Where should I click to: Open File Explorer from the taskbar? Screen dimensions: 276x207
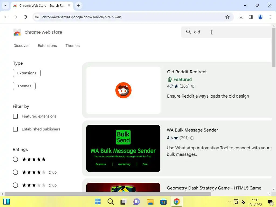click(150, 202)
